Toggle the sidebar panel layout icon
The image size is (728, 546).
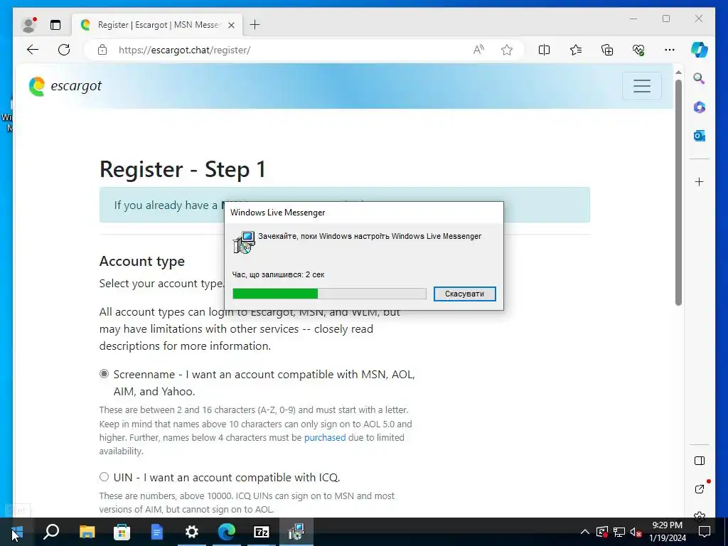(x=700, y=461)
